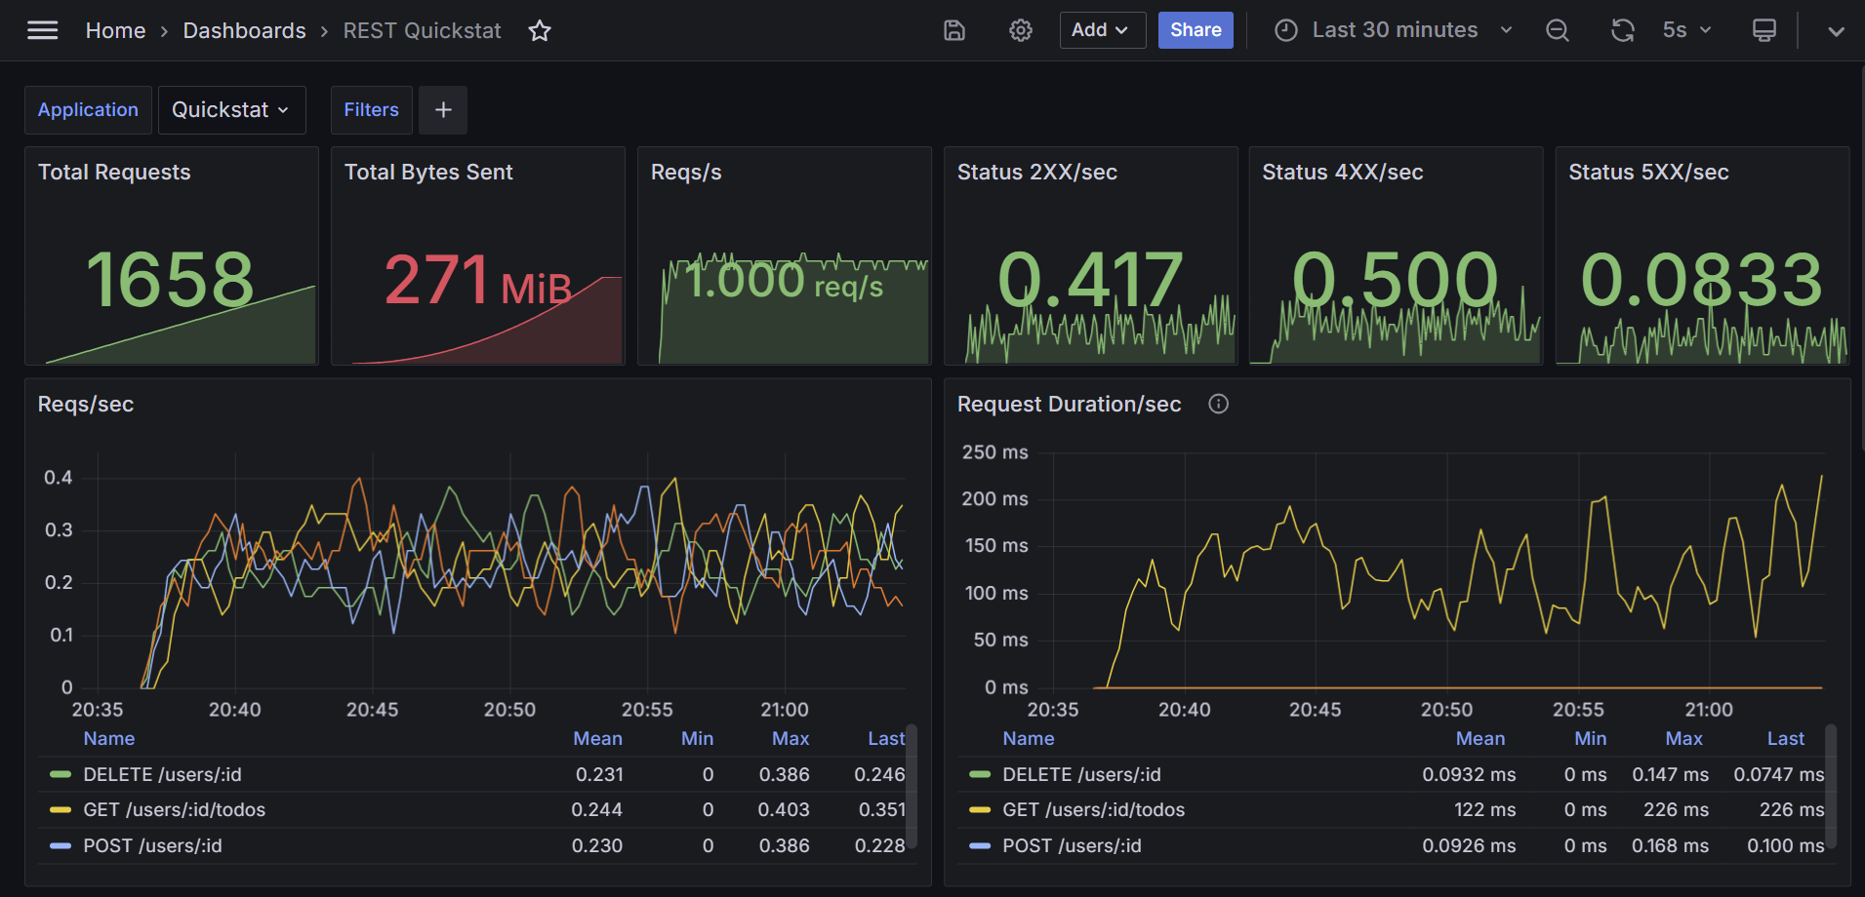Toggle POST /users/:id series in Request Duration legend
Screen dimensions: 1865x897
pos(1072,845)
